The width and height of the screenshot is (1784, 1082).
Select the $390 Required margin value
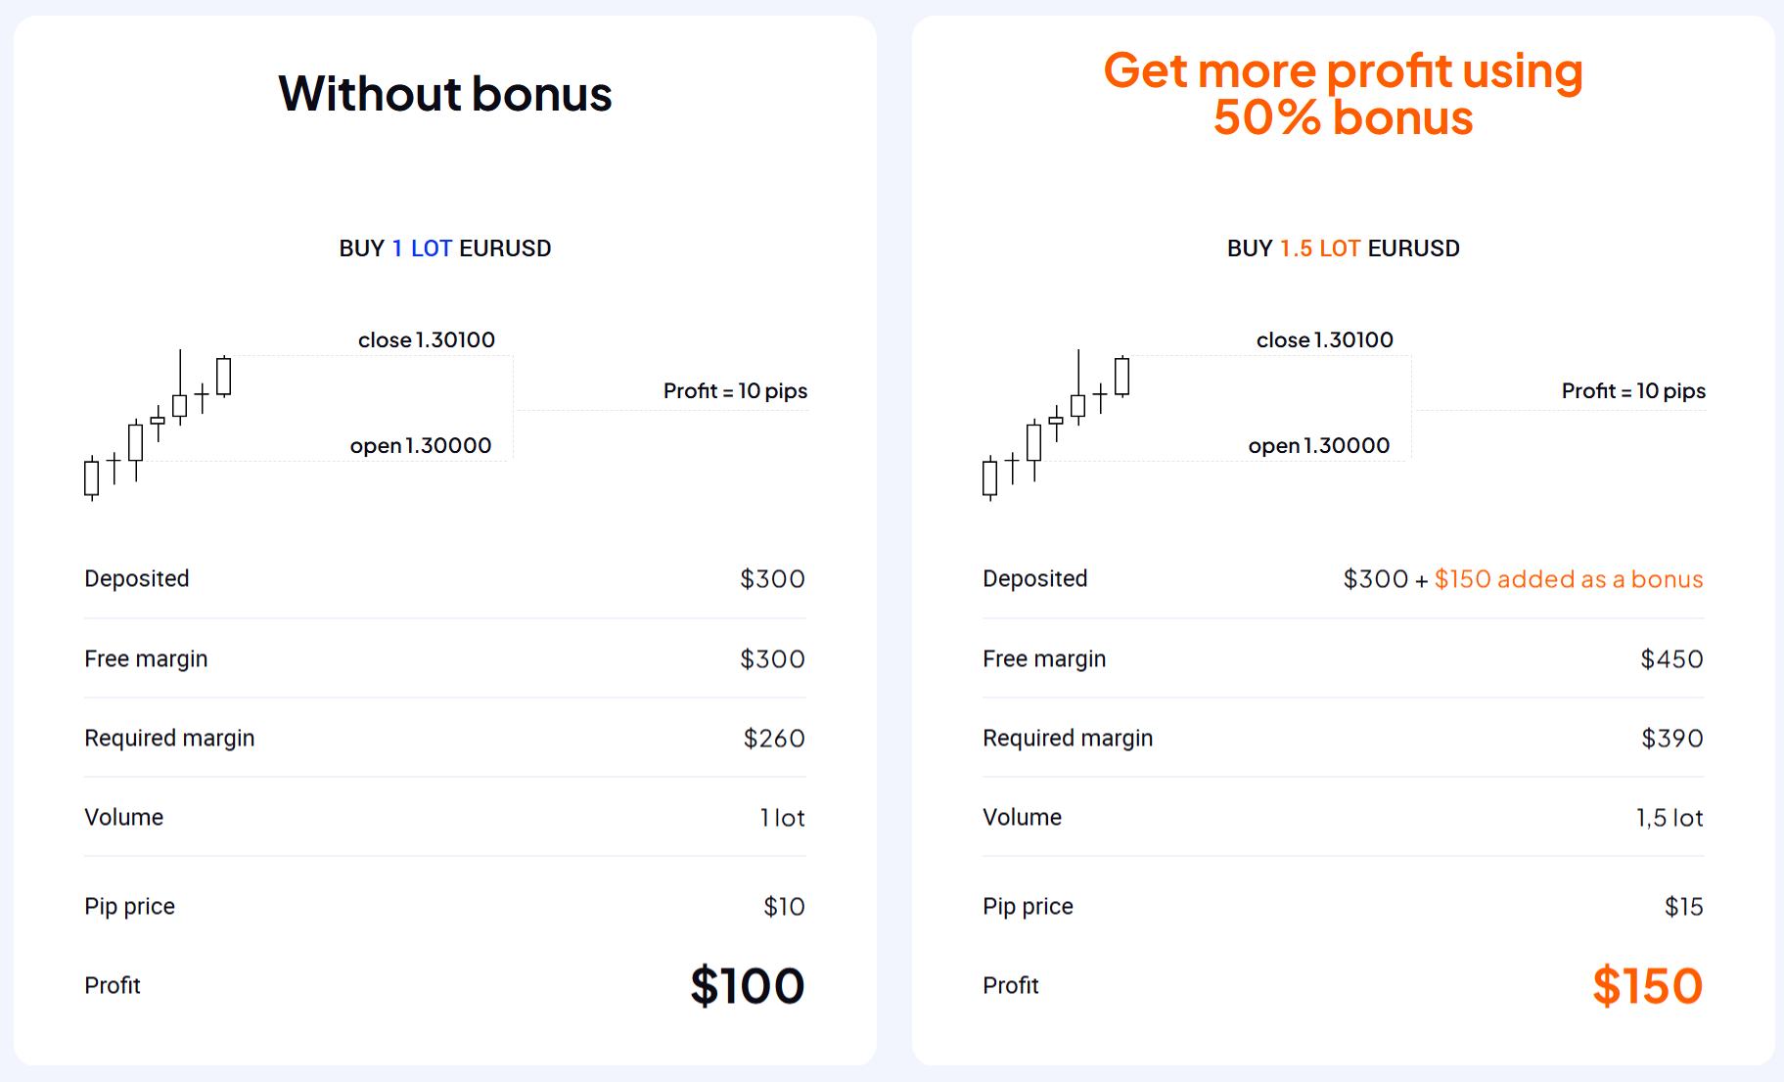pos(1672,738)
